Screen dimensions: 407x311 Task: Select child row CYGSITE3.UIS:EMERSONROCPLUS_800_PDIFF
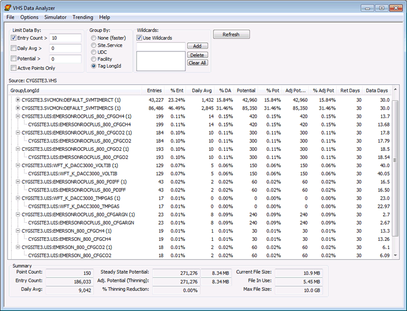[77, 190]
